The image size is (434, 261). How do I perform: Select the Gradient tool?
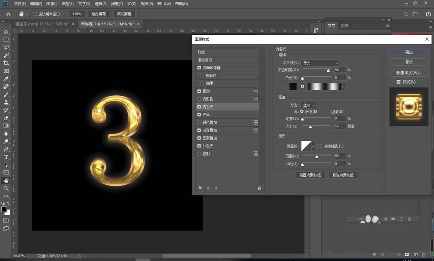click(x=6, y=126)
